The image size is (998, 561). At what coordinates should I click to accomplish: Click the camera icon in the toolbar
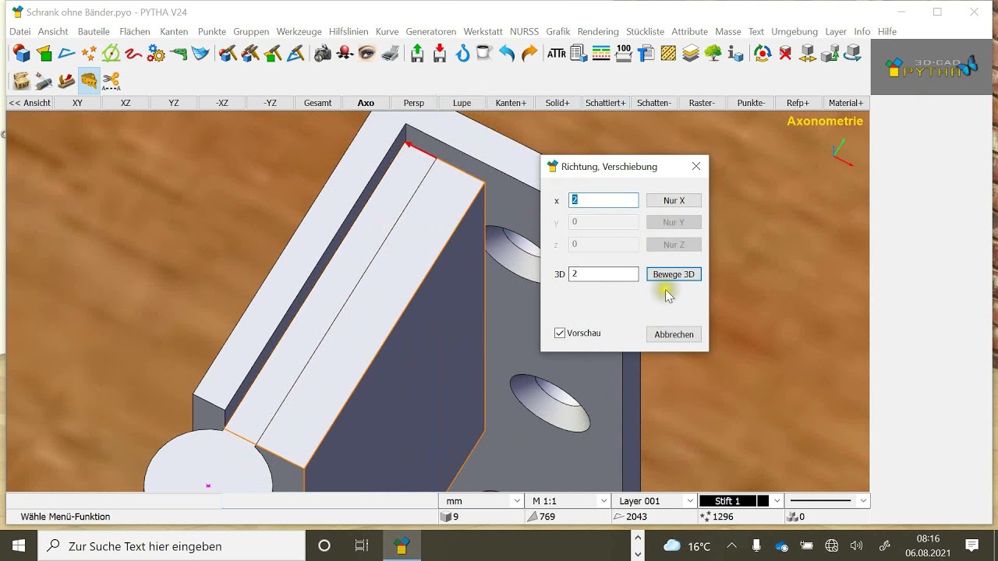(x=323, y=54)
